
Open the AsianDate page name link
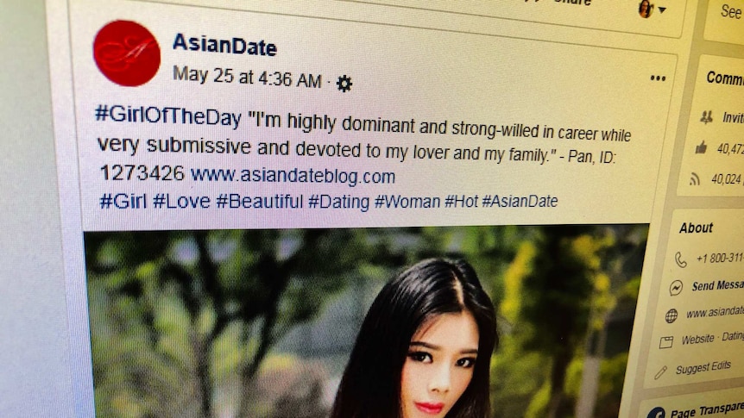tap(224, 46)
